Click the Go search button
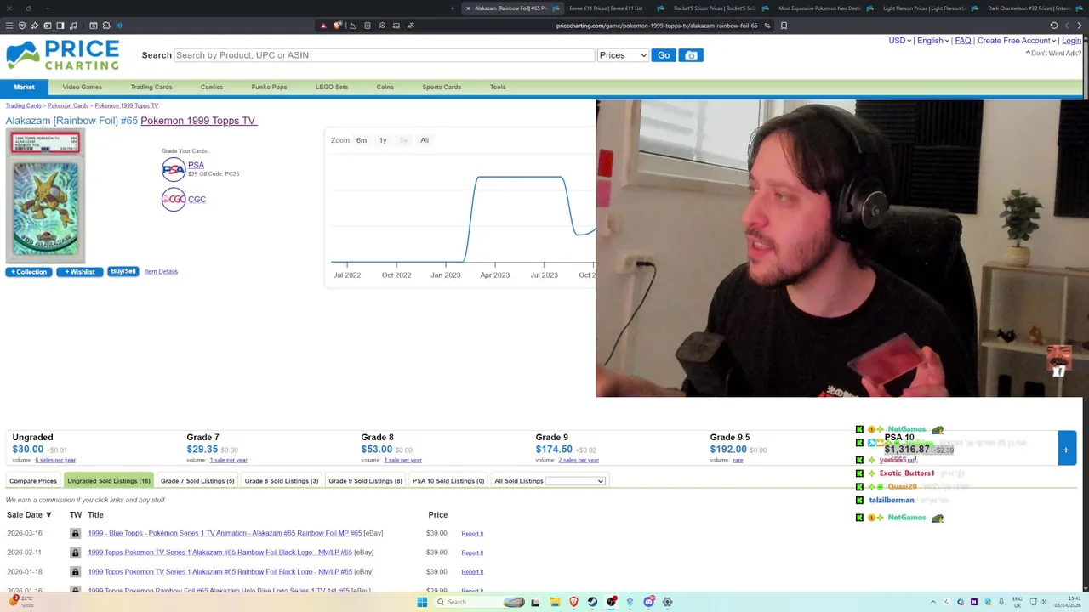 tap(664, 55)
